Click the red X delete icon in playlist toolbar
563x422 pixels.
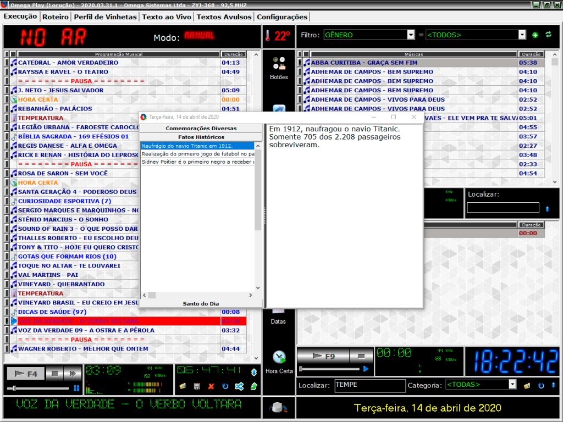(211, 386)
